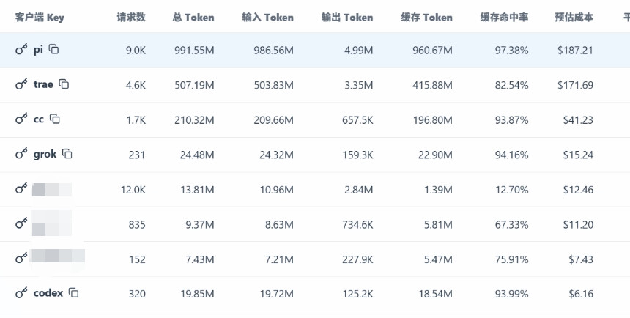Open the codex key name
Screen dimensions: 630x318
point(48,293)
